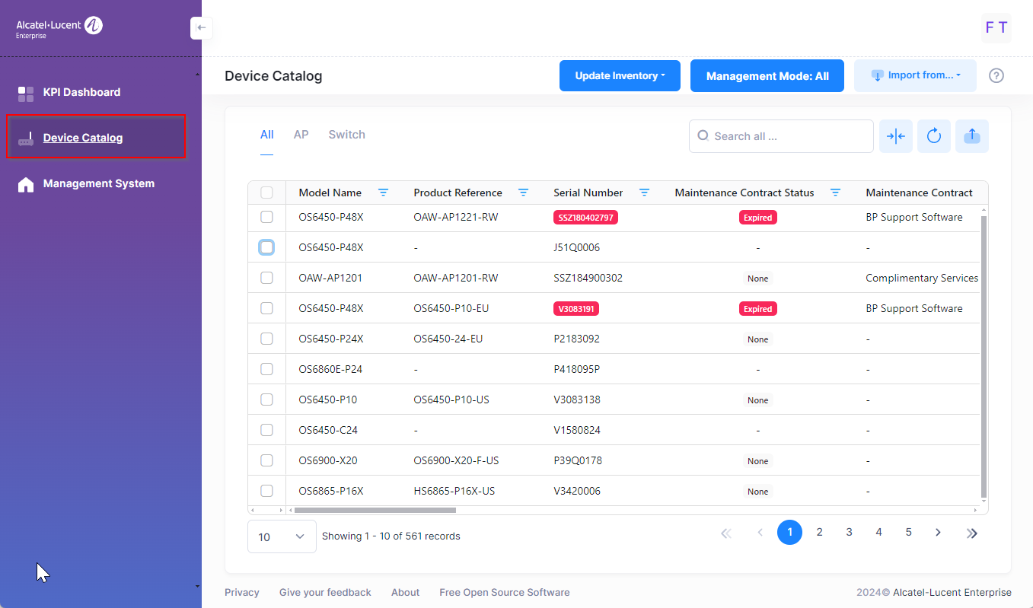Select the OAW-AP1201 row checkbox
The width and height of the screenshot is (1033, 608).
266,278
